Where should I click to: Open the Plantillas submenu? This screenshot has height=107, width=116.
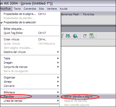click(x=30, y=97)
